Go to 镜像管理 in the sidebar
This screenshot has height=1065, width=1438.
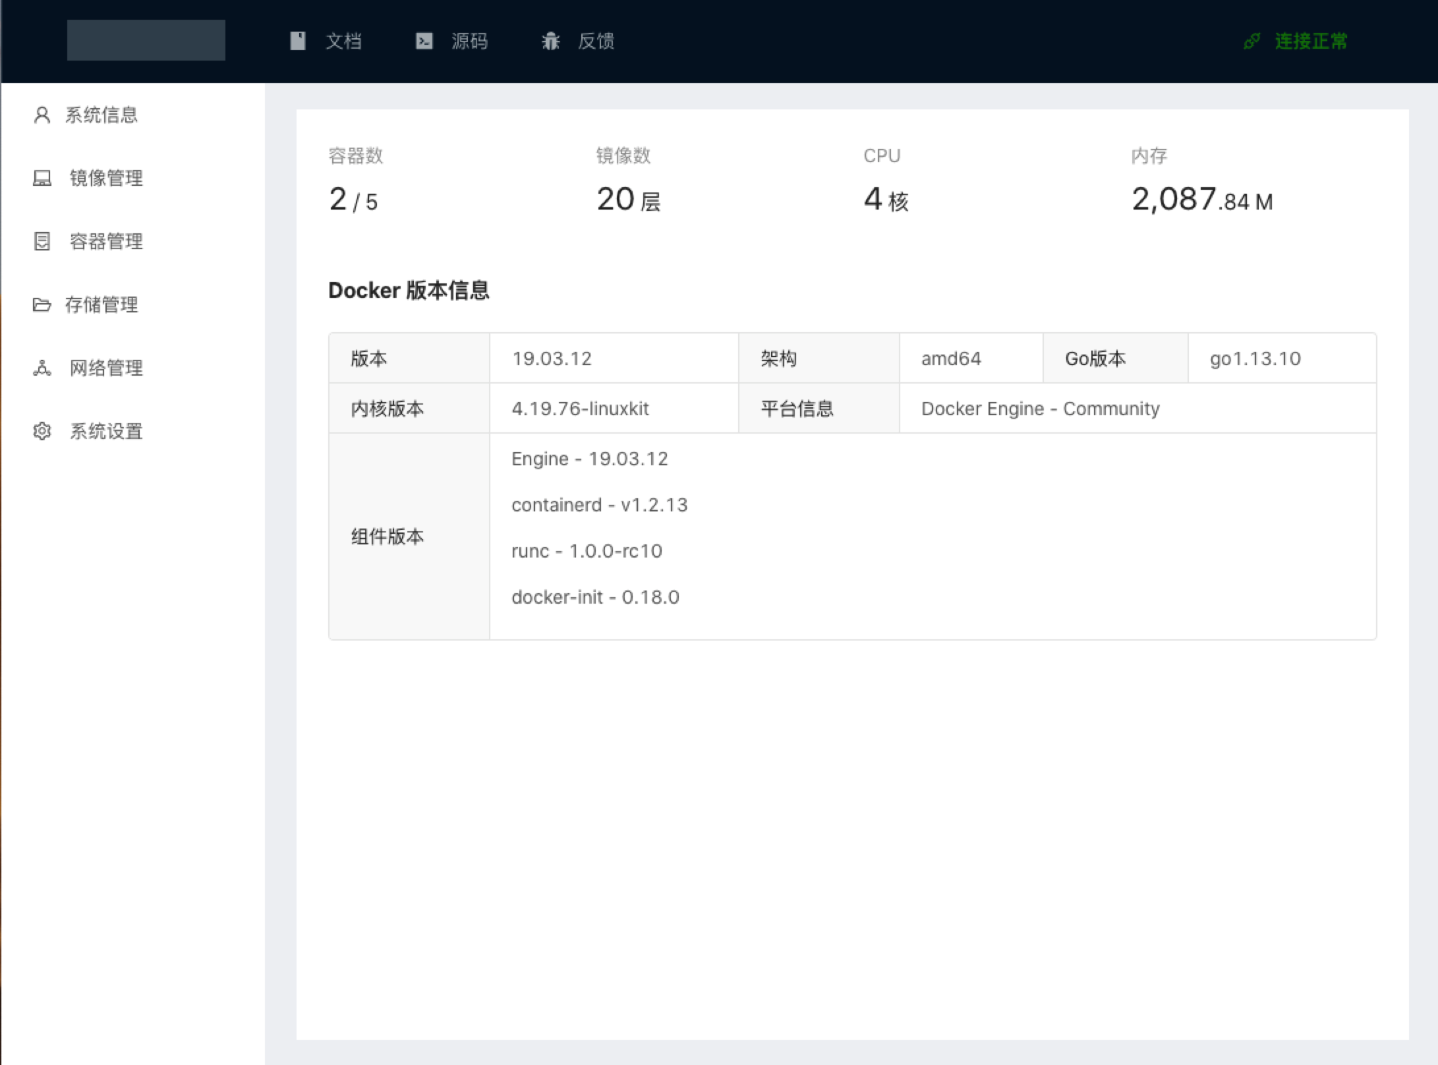(x=106, y=178)
